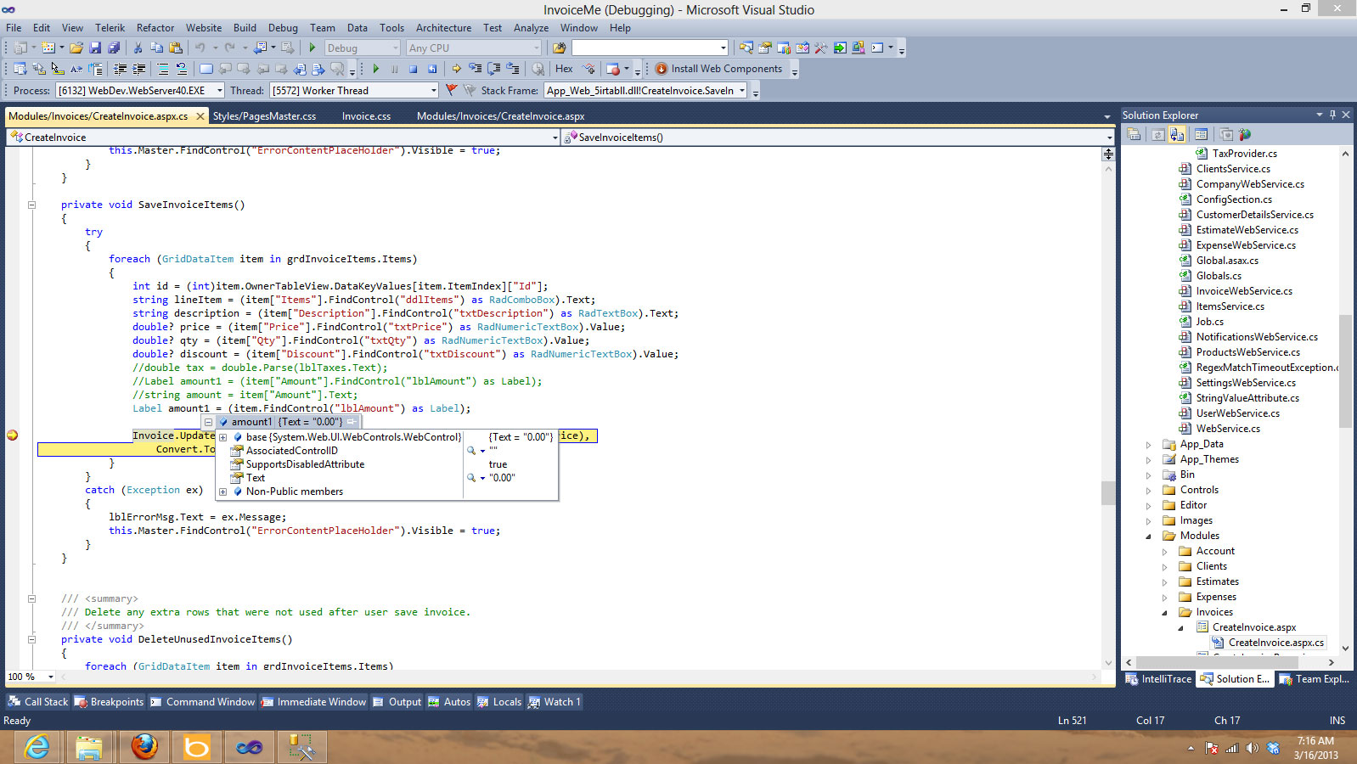Select InvoiceWebService.cs in Solution Explorer
Image resolution: width=1357 pixels, height=764 pixels.
point(1244,291)
